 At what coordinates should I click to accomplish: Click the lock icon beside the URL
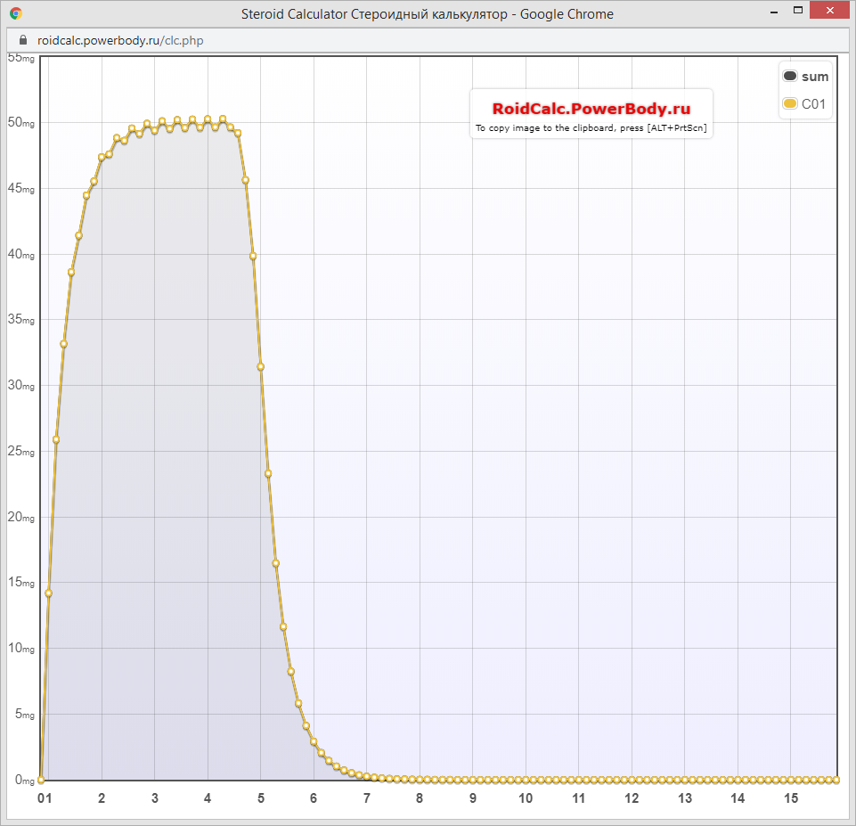(x=23, y=41)
